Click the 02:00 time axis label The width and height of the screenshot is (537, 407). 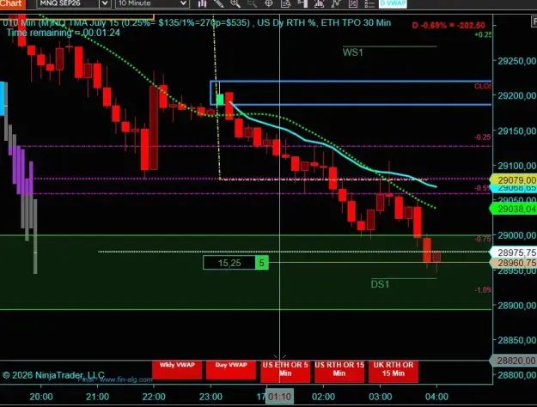click(x=324, y=397)
